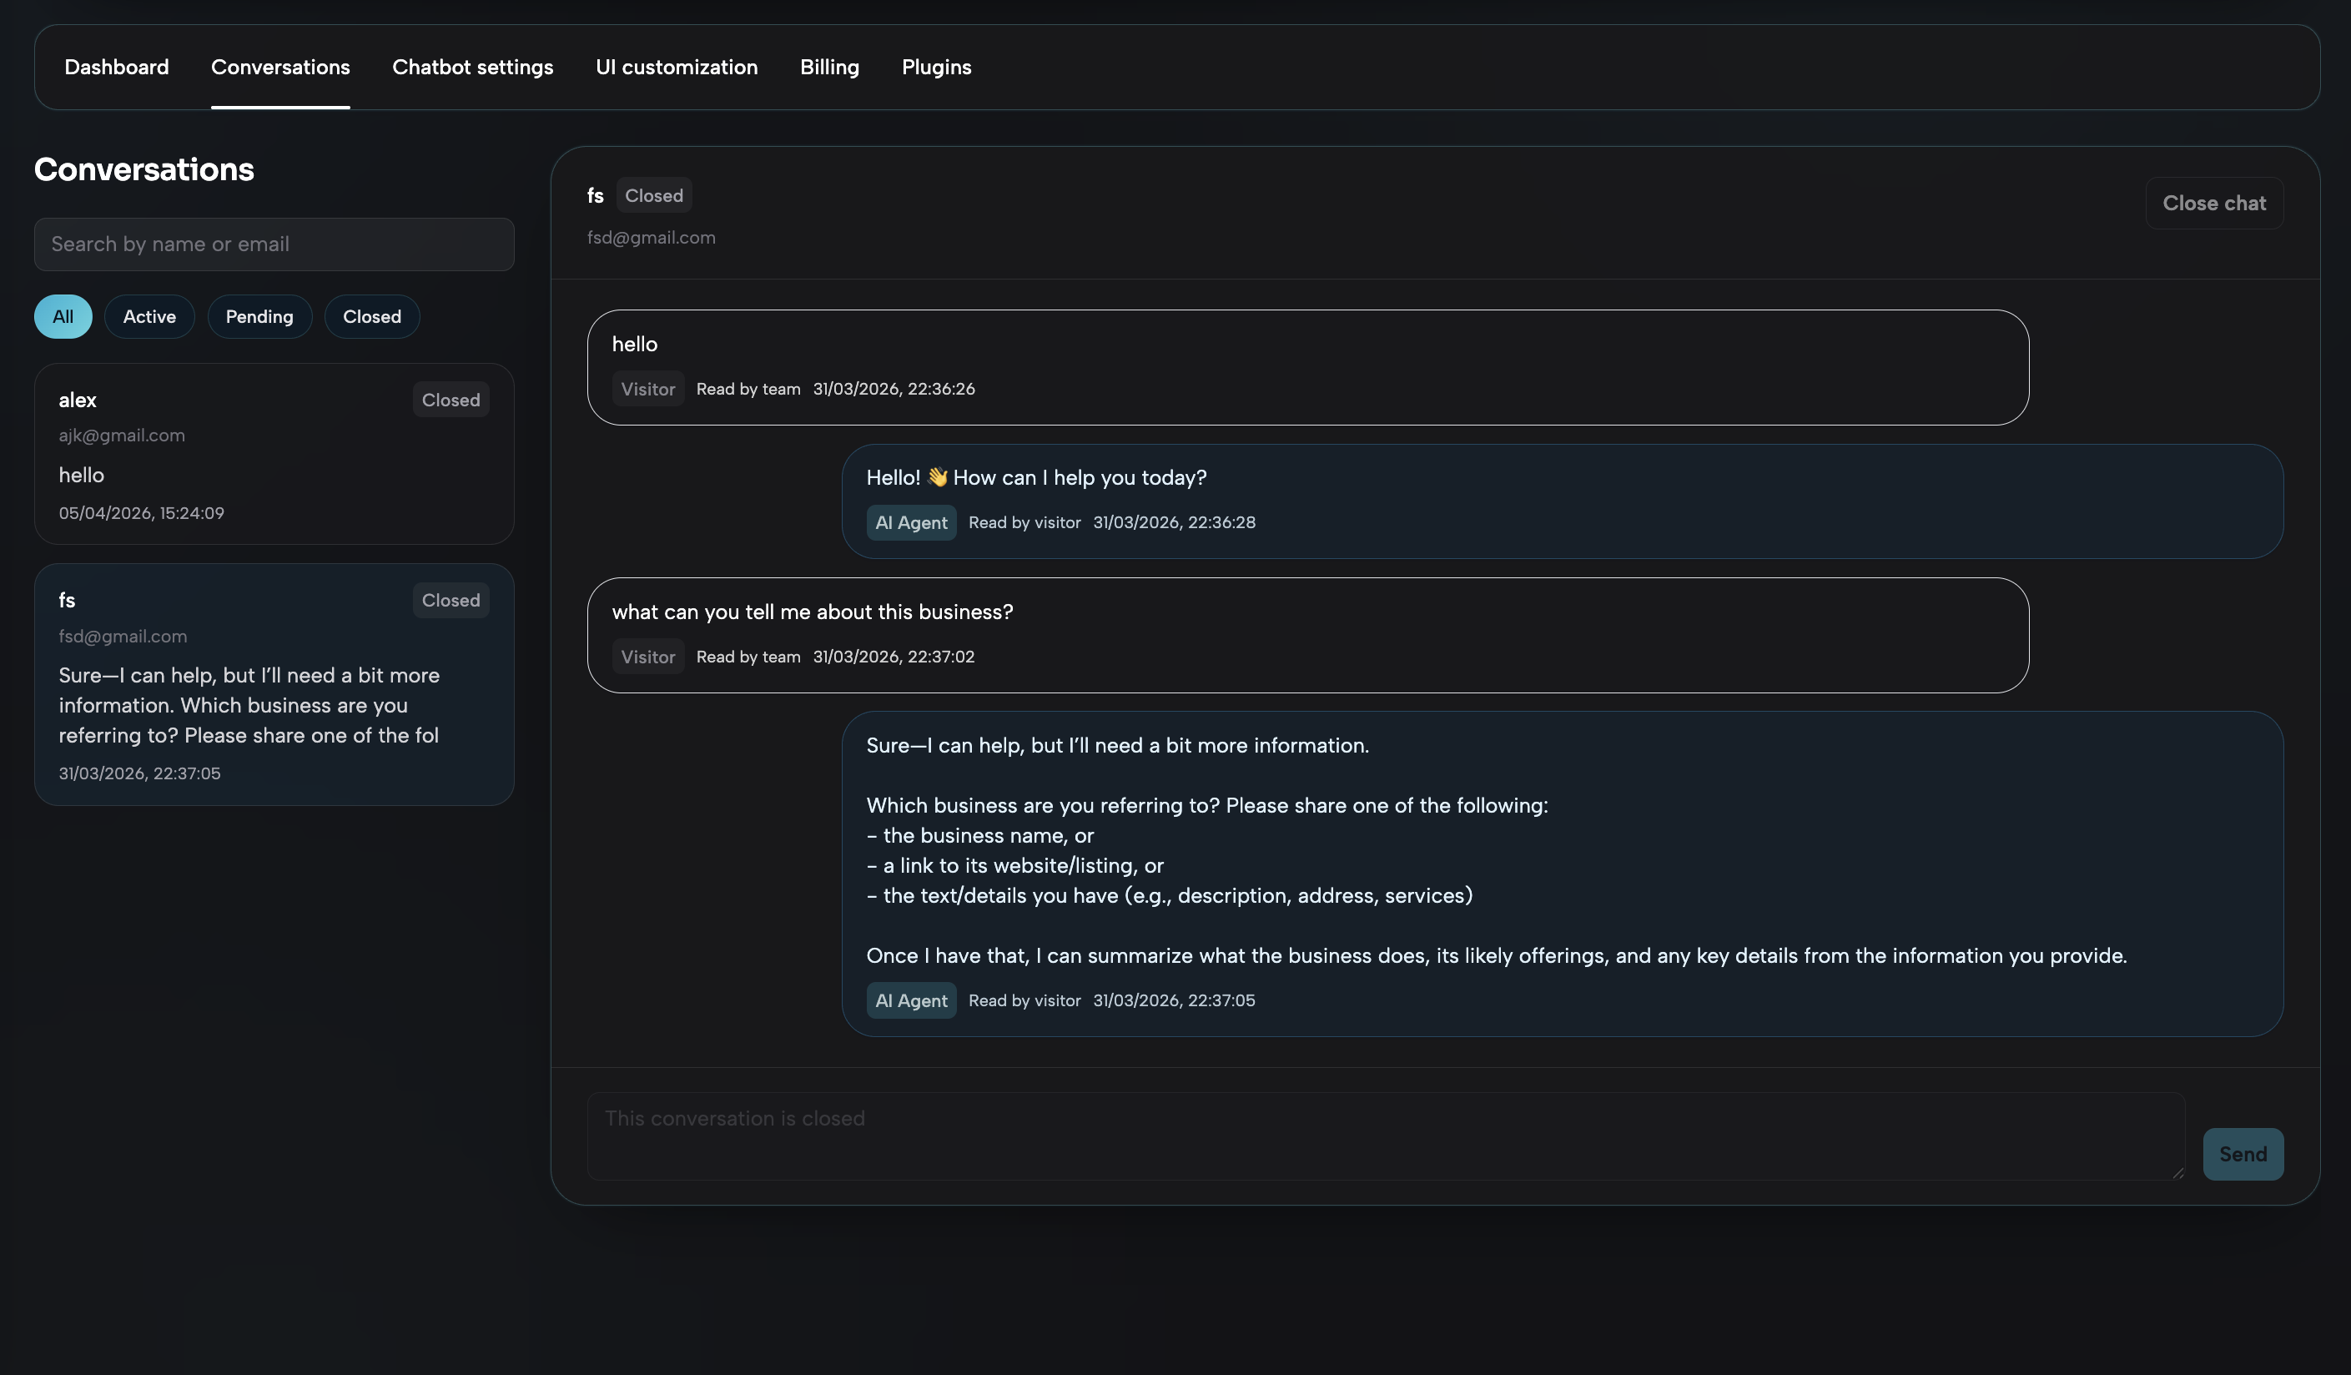Image resolution: width=2351 pixels, height=1375 pixels.
Task: Click the Closed badge on alex card
Action: [451, 400]
